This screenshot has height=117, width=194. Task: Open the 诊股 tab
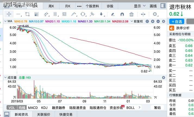click(110, 6)
